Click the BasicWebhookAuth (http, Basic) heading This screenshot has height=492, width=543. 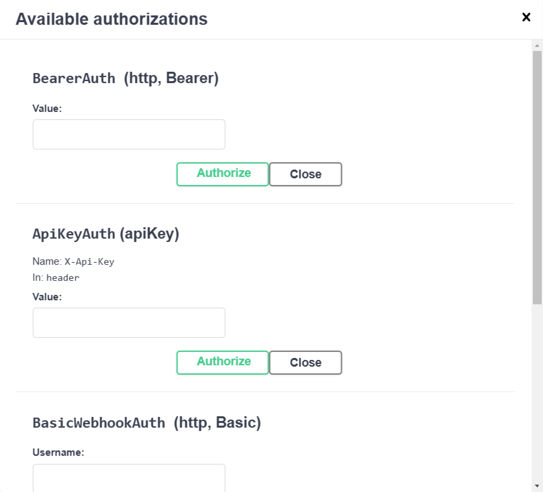[147, 423]
